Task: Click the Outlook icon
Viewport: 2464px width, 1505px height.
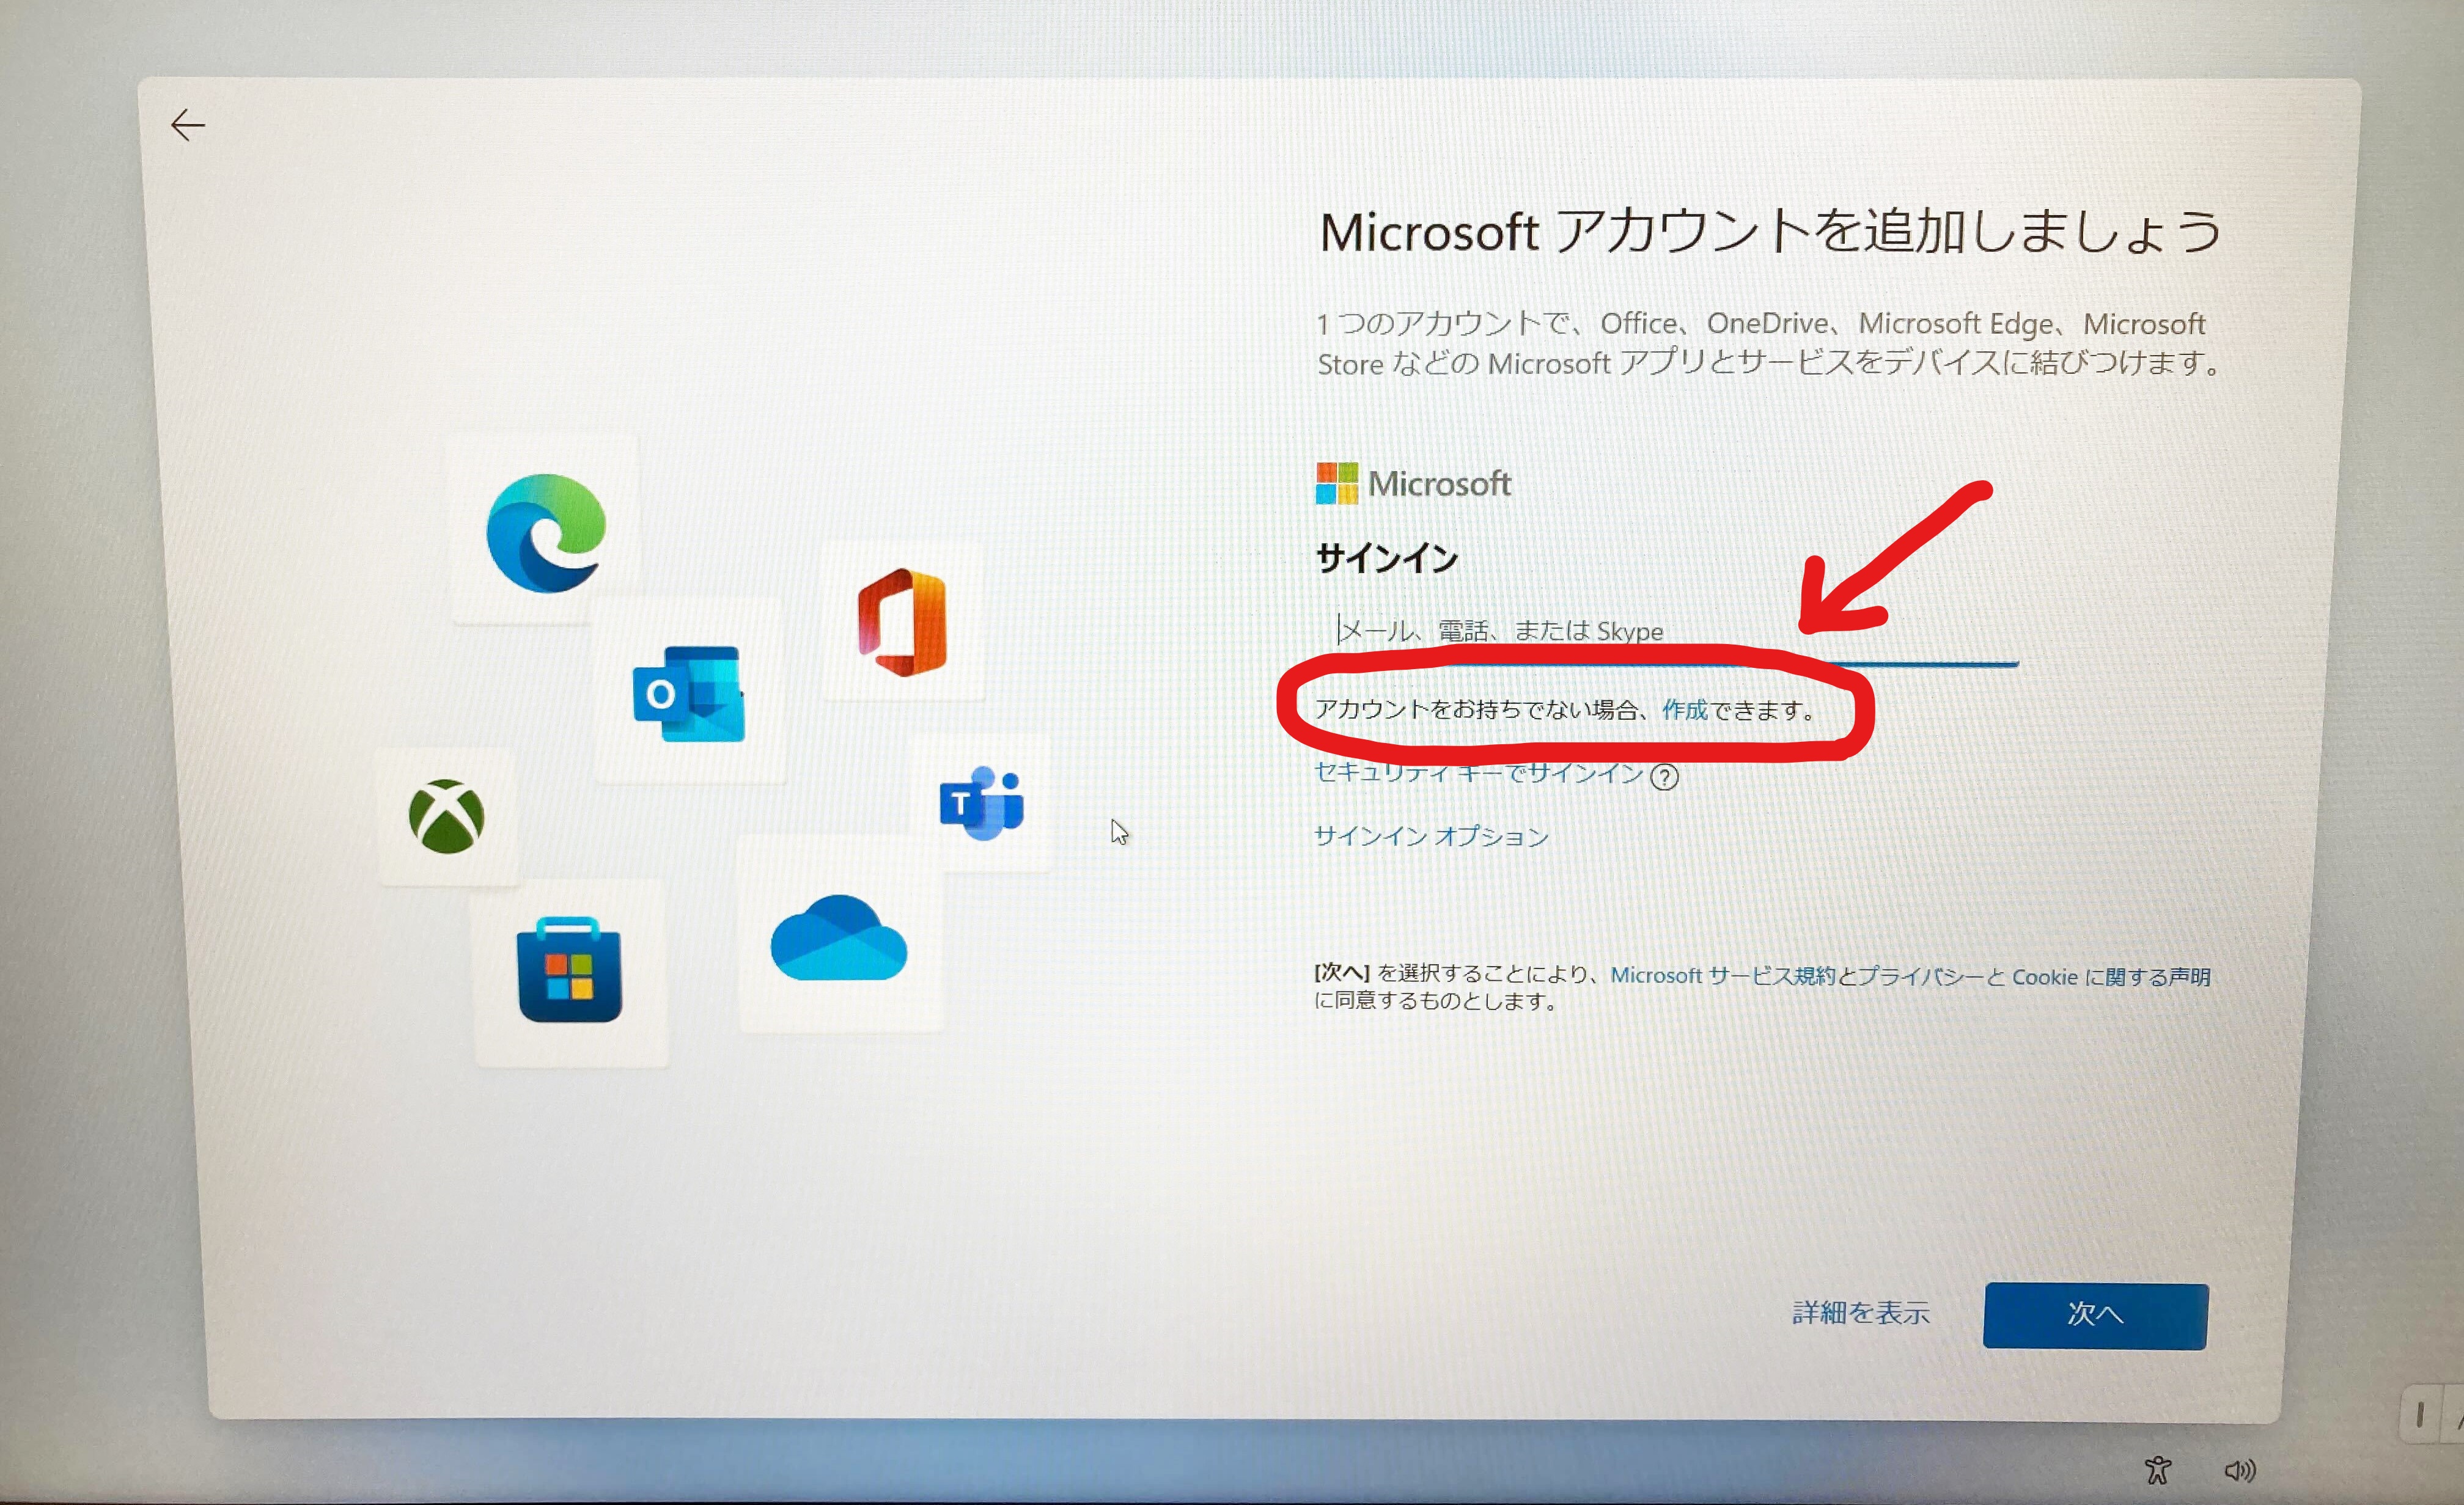Action: (x=689, y=694)
